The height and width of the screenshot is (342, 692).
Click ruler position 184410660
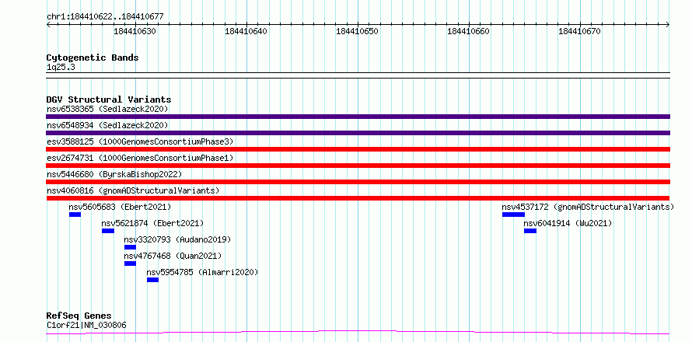pos(469,31)
